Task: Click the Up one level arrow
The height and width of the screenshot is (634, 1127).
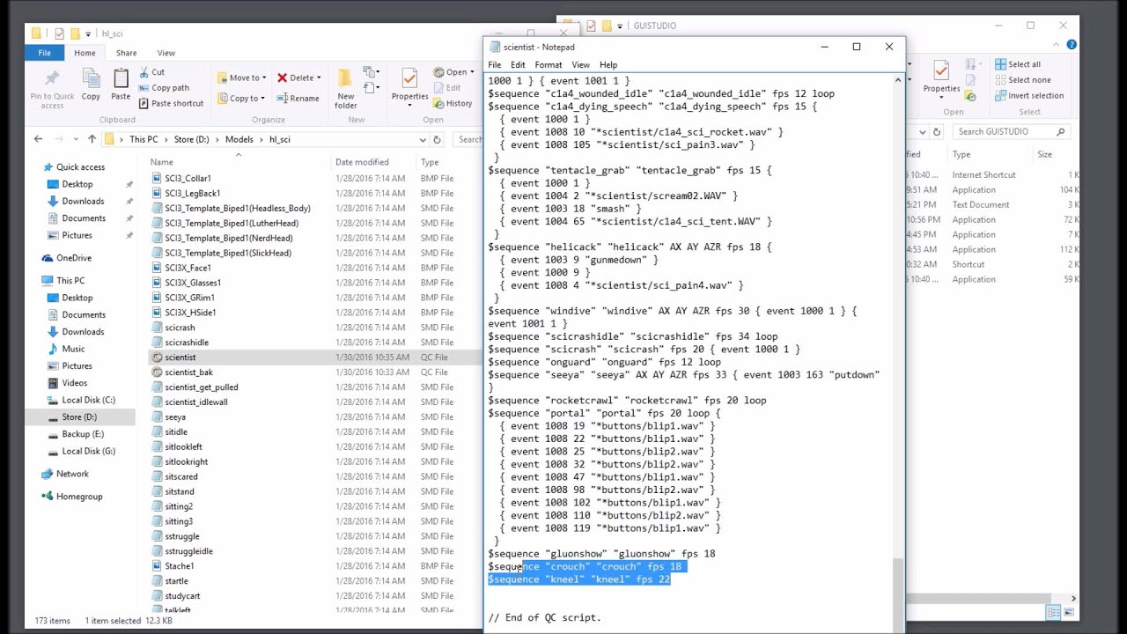Action: pyautogui.click(x=92, y=139)
